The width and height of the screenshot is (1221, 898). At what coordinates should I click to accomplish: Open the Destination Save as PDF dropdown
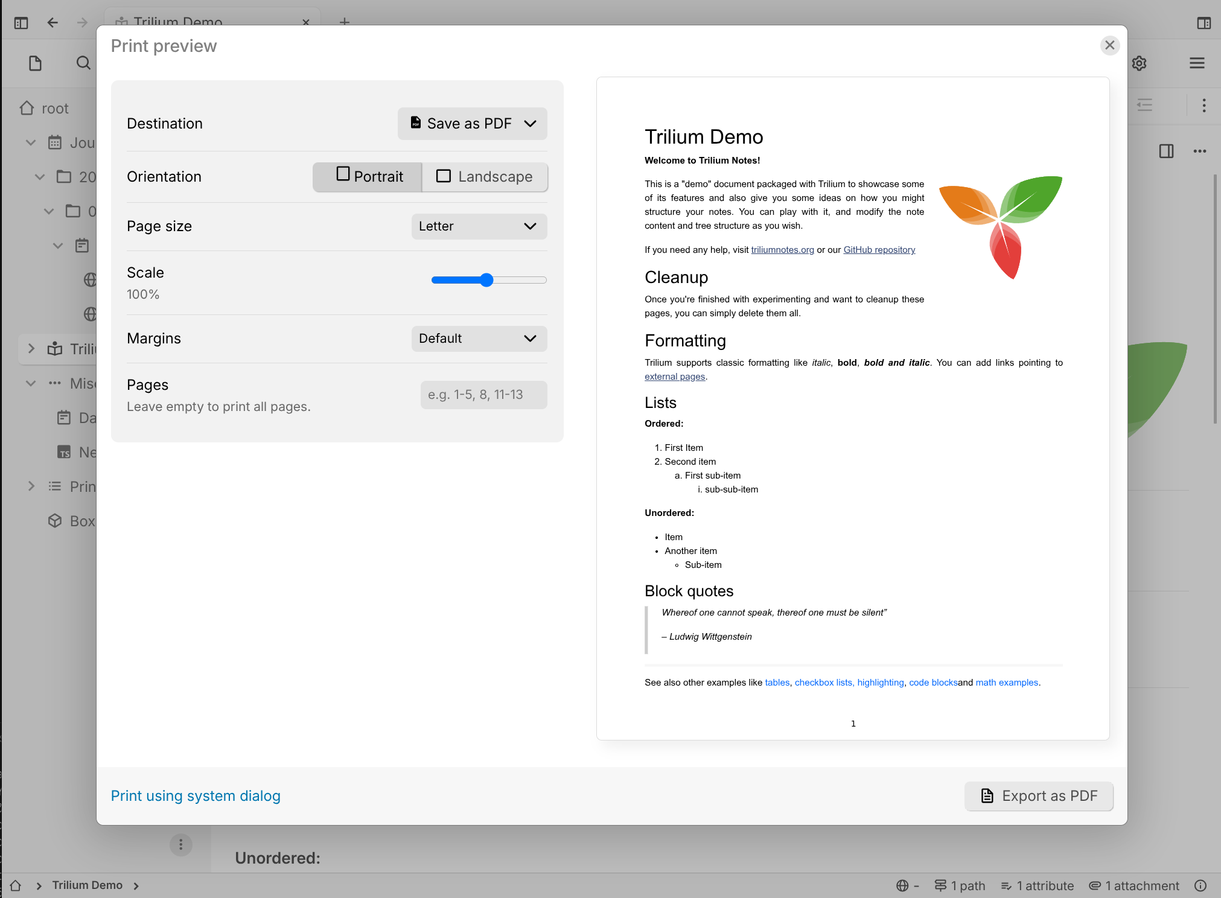(472, 124)
